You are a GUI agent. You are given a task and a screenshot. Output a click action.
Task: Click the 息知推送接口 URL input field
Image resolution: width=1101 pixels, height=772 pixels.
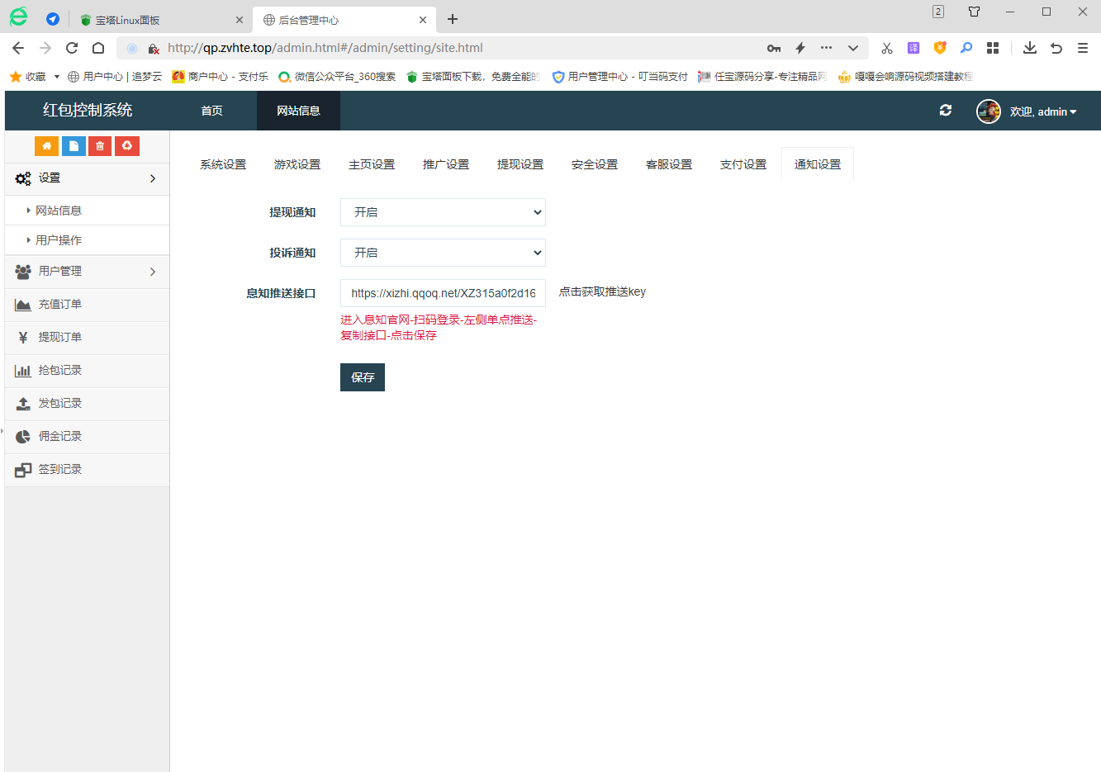coord(443,293)
